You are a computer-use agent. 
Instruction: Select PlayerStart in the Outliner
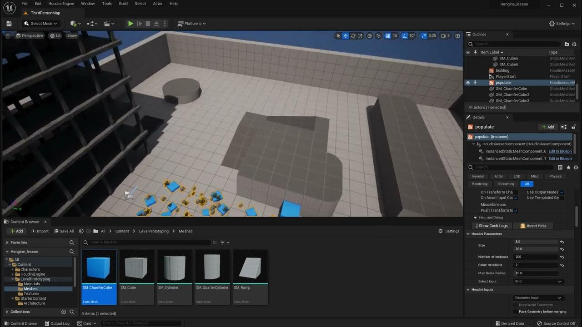pos(506,76)
